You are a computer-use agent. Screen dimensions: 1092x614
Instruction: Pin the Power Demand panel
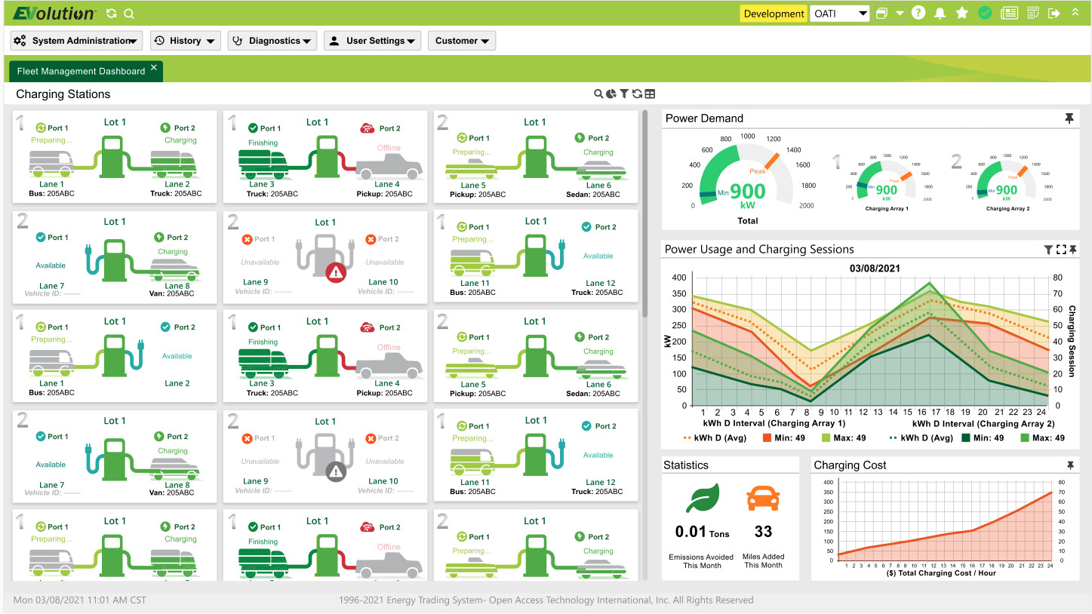pyautogui.click(x=1069, y=118)
